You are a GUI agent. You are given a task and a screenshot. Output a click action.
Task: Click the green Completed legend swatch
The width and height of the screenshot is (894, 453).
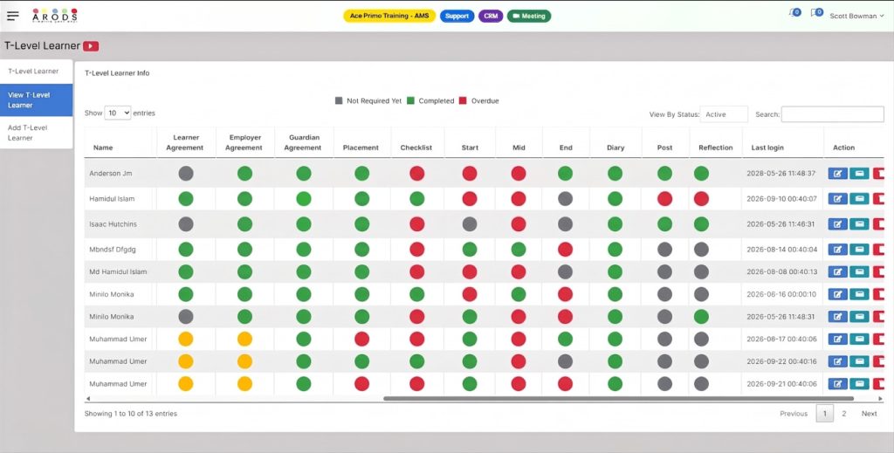tap(410, 101)
